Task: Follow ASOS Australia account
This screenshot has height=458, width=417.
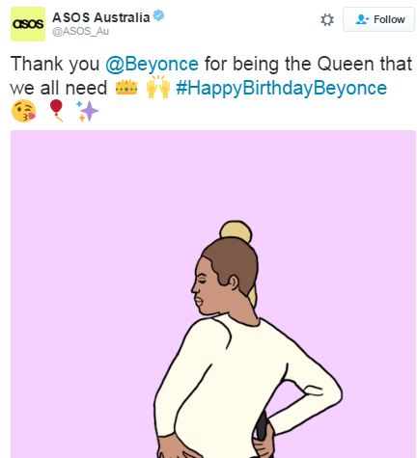Action: 378,19
